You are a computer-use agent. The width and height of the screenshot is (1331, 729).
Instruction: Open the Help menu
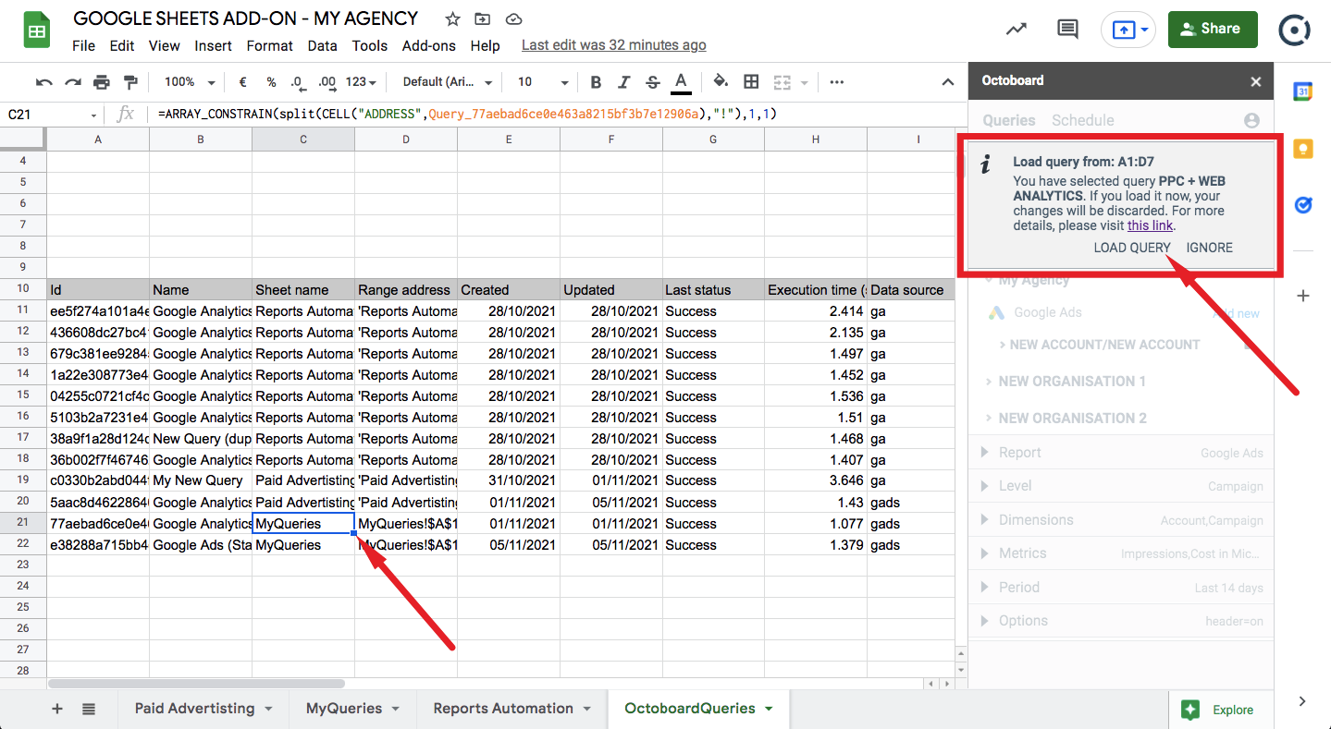485,45
